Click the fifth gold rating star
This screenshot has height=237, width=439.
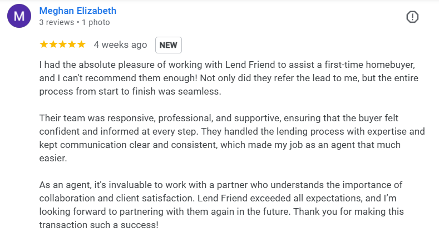pos(81,44)
